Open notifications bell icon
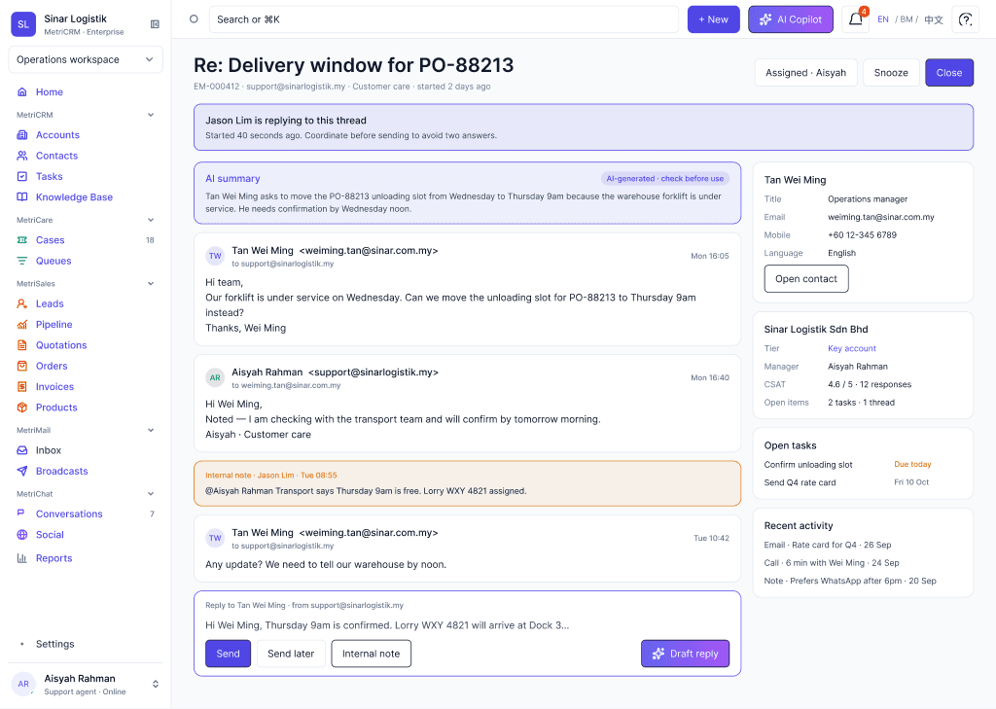This screenshot has height=709, width=996. [x=856, y=19]
